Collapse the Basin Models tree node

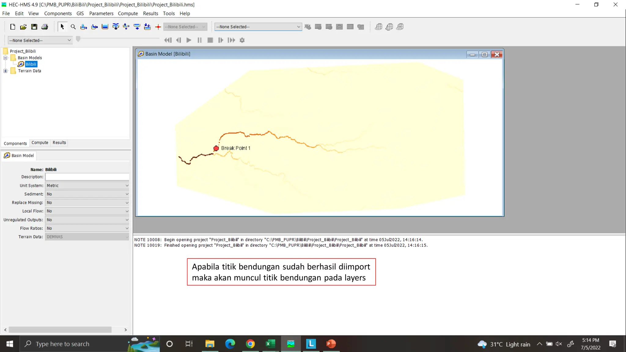click(5, 58)
